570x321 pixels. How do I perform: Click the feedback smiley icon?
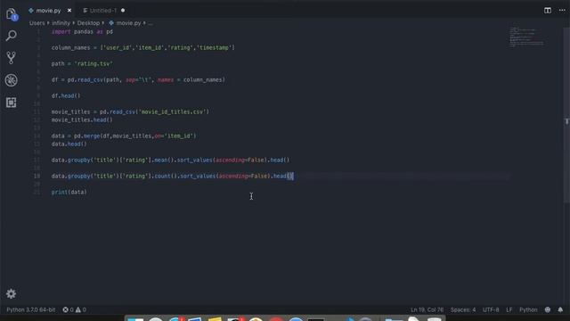(x=548, y=309)
